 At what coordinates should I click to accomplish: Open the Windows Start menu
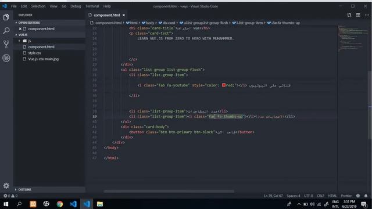[x=6, y=204]
